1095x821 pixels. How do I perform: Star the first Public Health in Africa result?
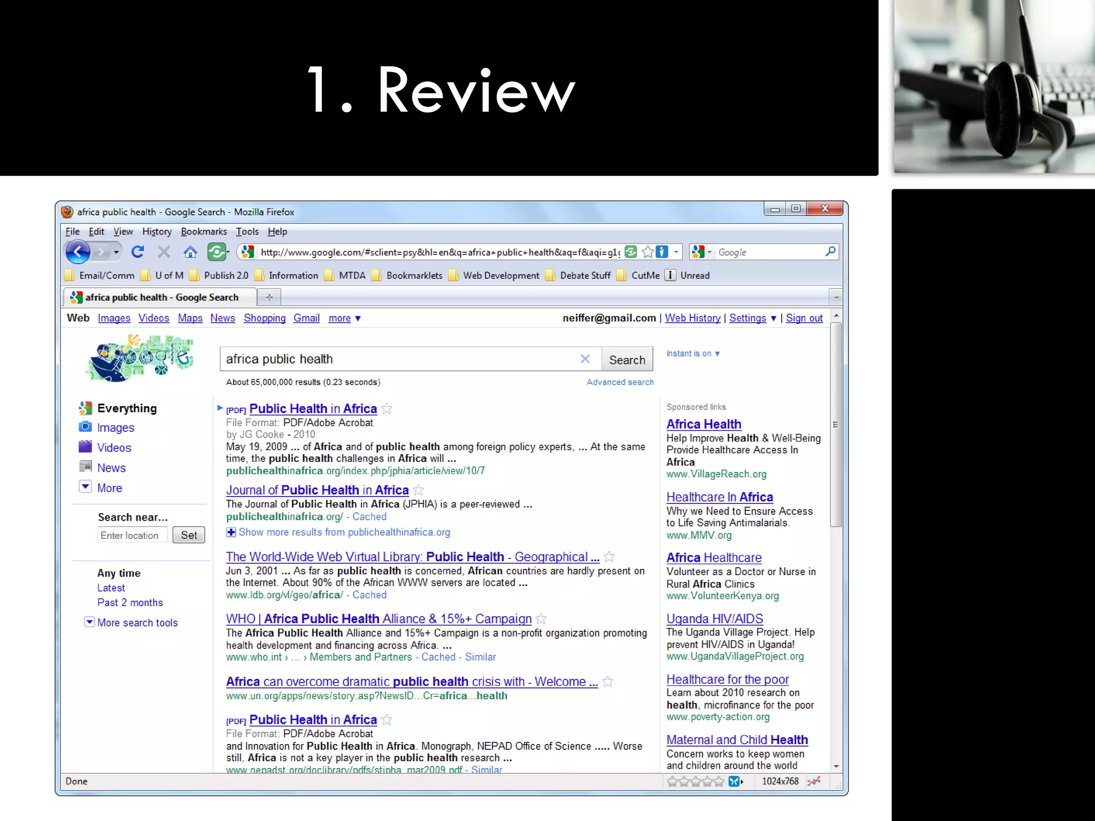387,409
